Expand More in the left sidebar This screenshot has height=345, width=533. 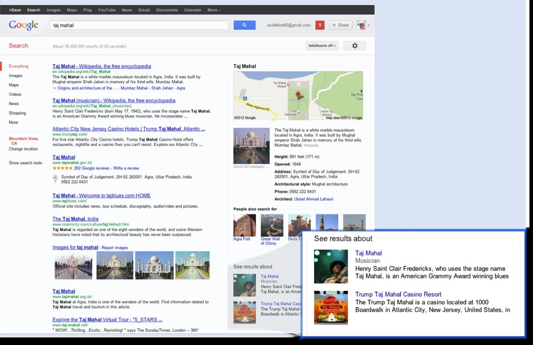(x=13, y=122)
